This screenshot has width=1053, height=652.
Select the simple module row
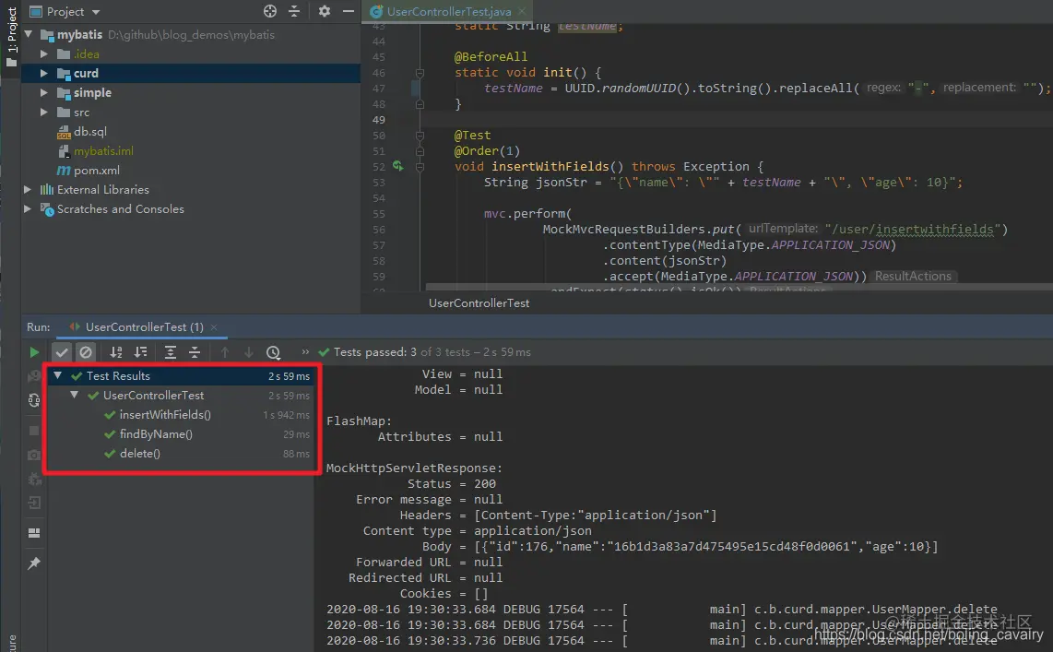pyautogui.click(x=191, y=92)
